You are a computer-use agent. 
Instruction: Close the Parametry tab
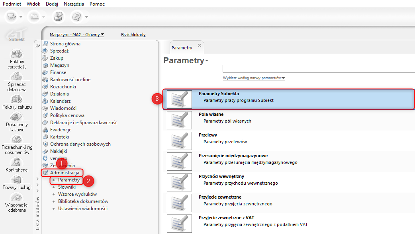coord(200,46)
